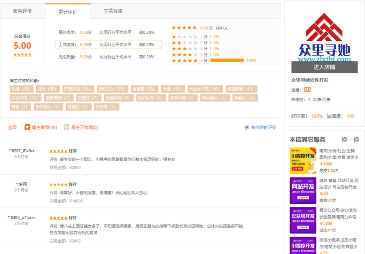Image resolution: width=365 pixels, height=254 pixels.
Task: Open the 交易保障 tab
Action: (x=113, y=11)
